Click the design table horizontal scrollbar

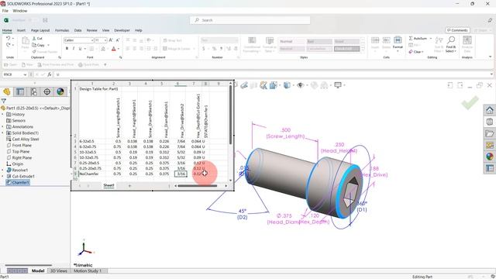(197, 186)
